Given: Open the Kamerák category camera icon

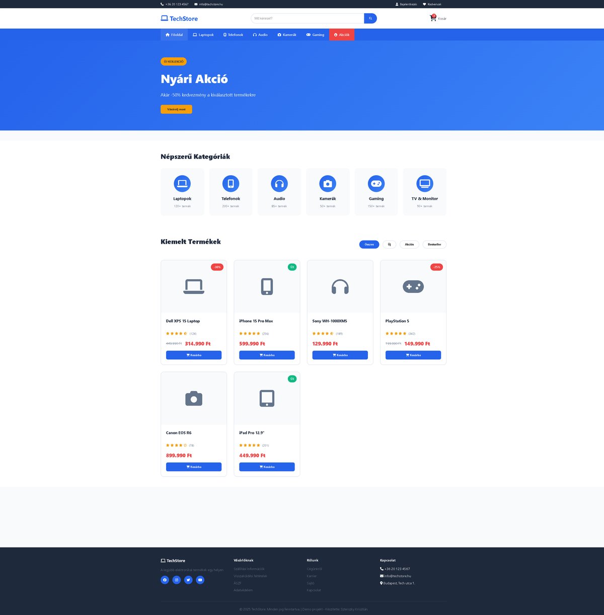Looking at the screenshot, I should (x=328, y=184).
